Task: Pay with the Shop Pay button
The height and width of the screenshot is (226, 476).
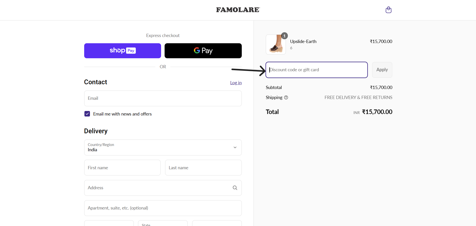Action: pos(123,51)
